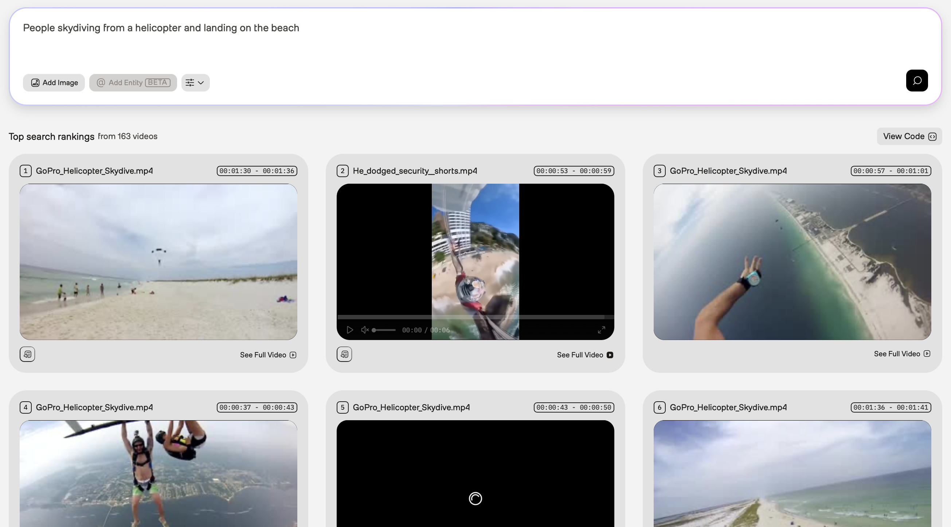Viewport: 951px width, 527px height.
Task: Click the aerial coastline thumbnail in result three
Action: (x=792, y=261)
